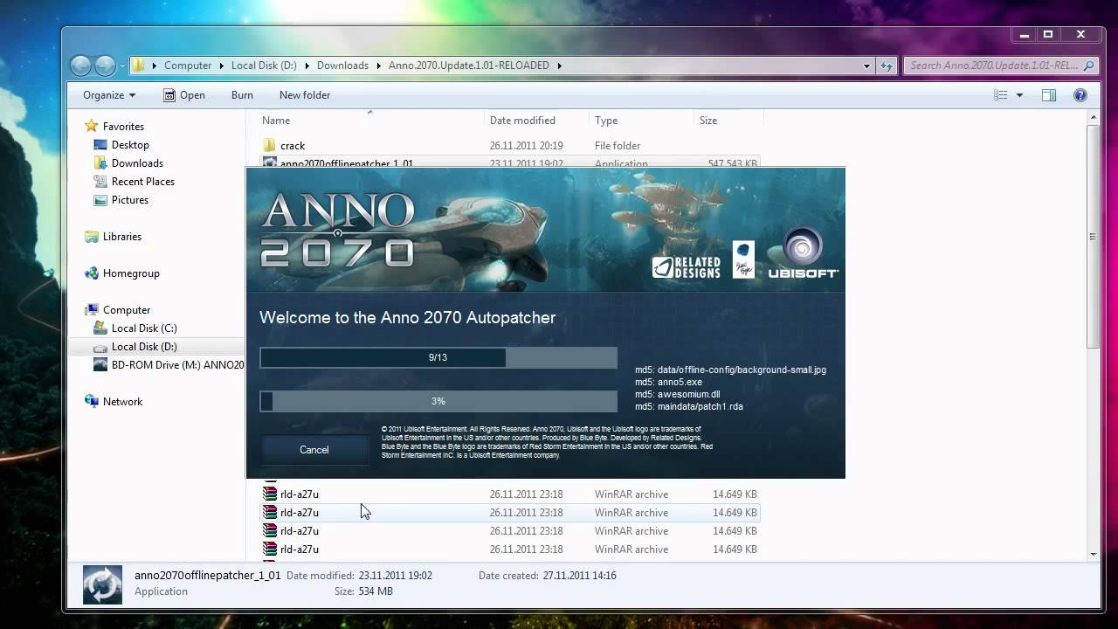The height and width of the screenshot is (629, 1118).
Task: Click the address bar folder icon
Action: point(138,66)
